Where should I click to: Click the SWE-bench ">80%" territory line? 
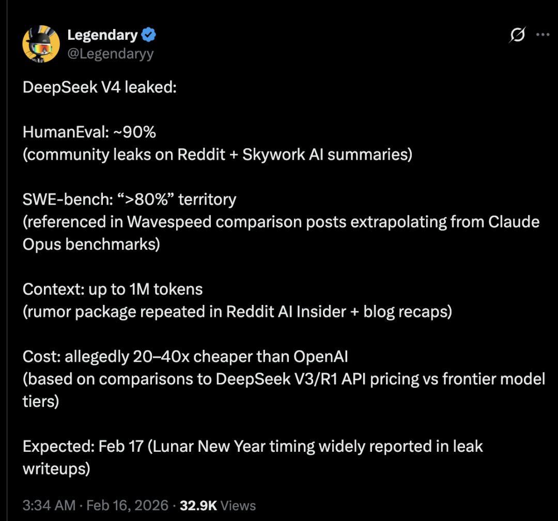pos(129,200)
